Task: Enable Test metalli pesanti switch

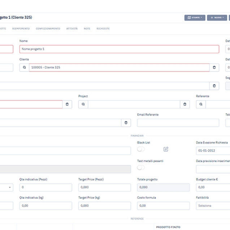Action: point(140,168)
